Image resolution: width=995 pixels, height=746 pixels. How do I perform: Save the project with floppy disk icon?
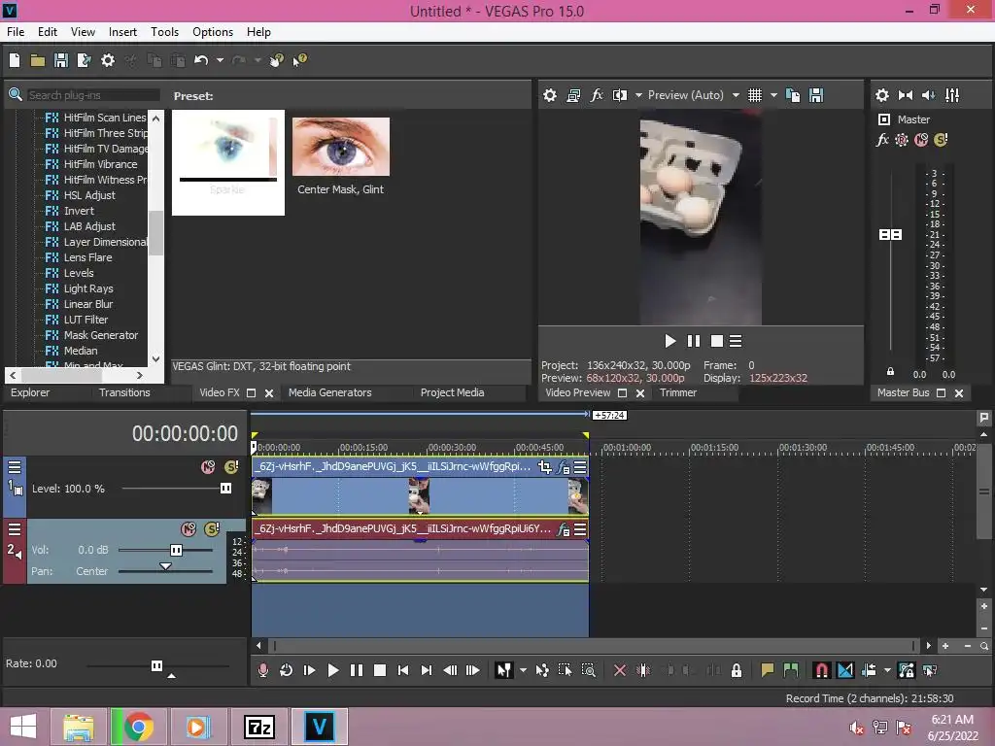click(x=61, y=60)
